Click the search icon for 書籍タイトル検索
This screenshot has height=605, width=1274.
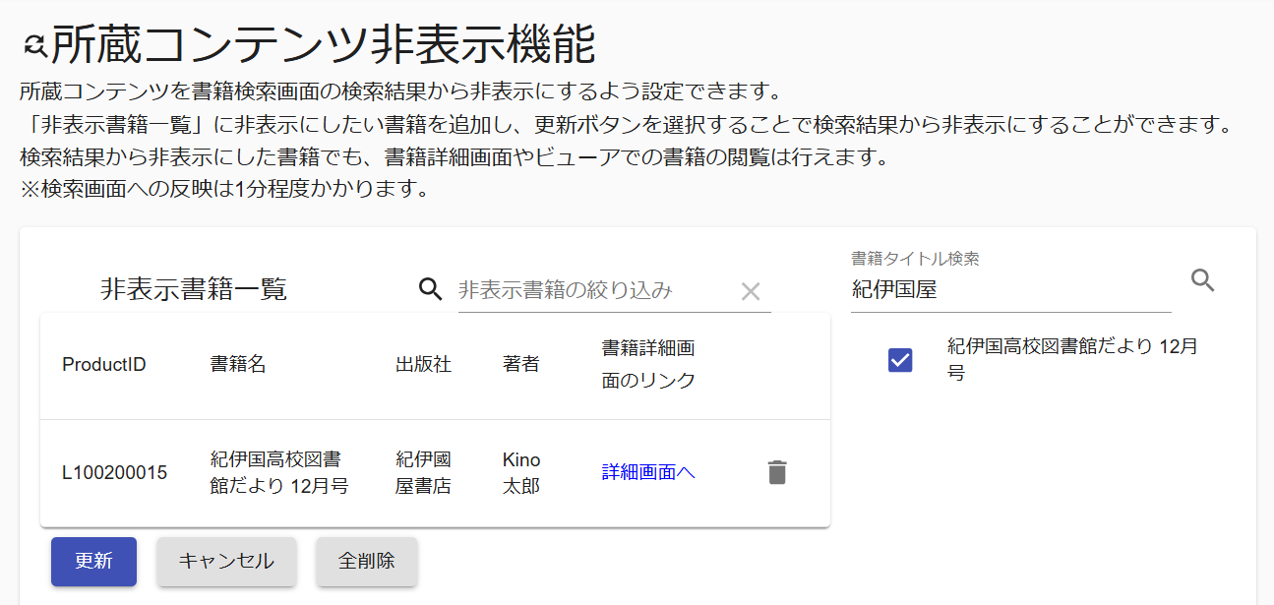(x=1202, y=280)
